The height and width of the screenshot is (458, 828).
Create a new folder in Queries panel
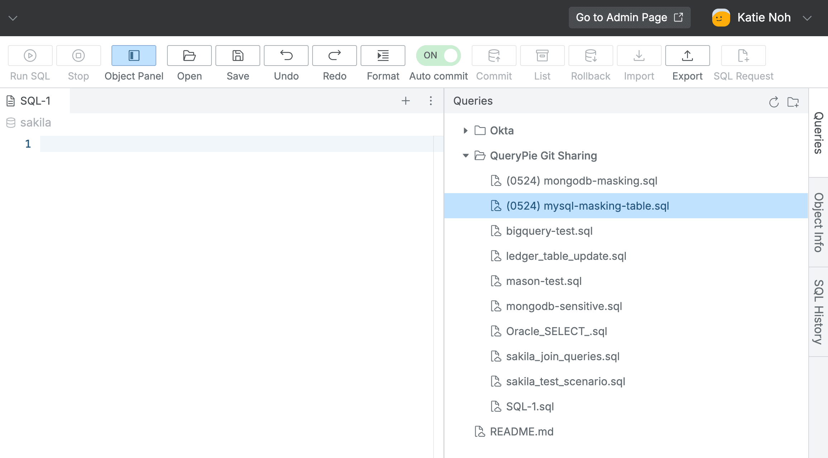(x=793, y=102)
